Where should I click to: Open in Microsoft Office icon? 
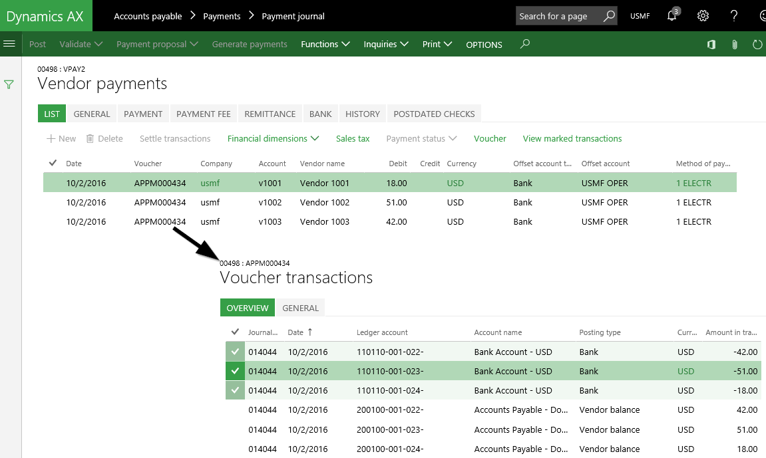click(711, 45)
